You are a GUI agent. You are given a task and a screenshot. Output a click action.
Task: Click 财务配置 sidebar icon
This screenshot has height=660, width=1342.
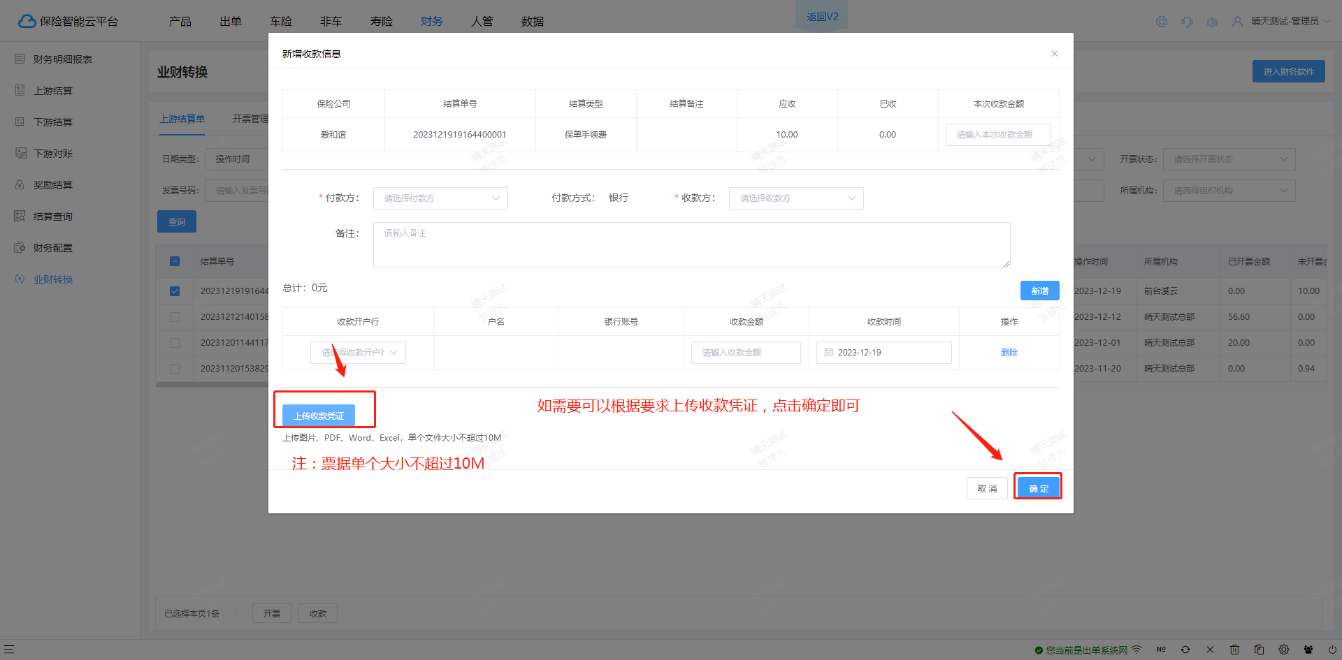20,248
